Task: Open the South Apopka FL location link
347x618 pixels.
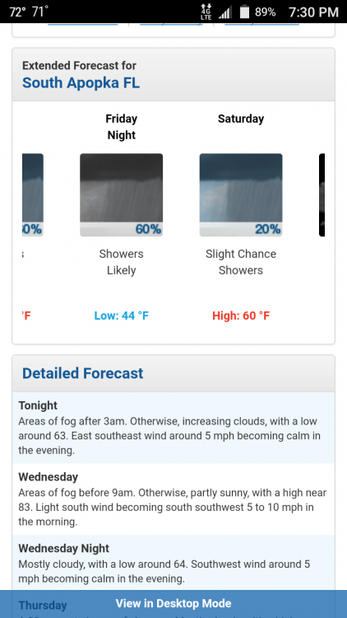Action: coord(81,83)
